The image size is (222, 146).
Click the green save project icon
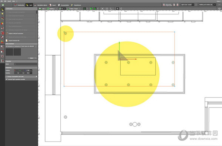click(x=3, y=5)
